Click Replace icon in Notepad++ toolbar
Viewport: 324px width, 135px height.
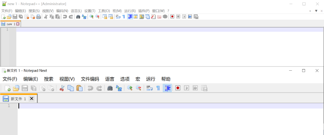[84, 17]
